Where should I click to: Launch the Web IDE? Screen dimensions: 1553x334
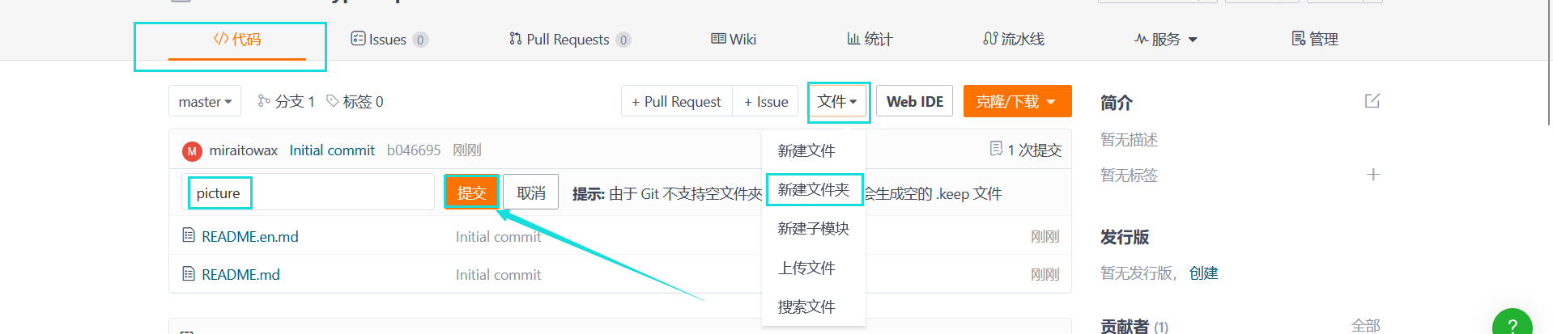[x=915, y=101]
